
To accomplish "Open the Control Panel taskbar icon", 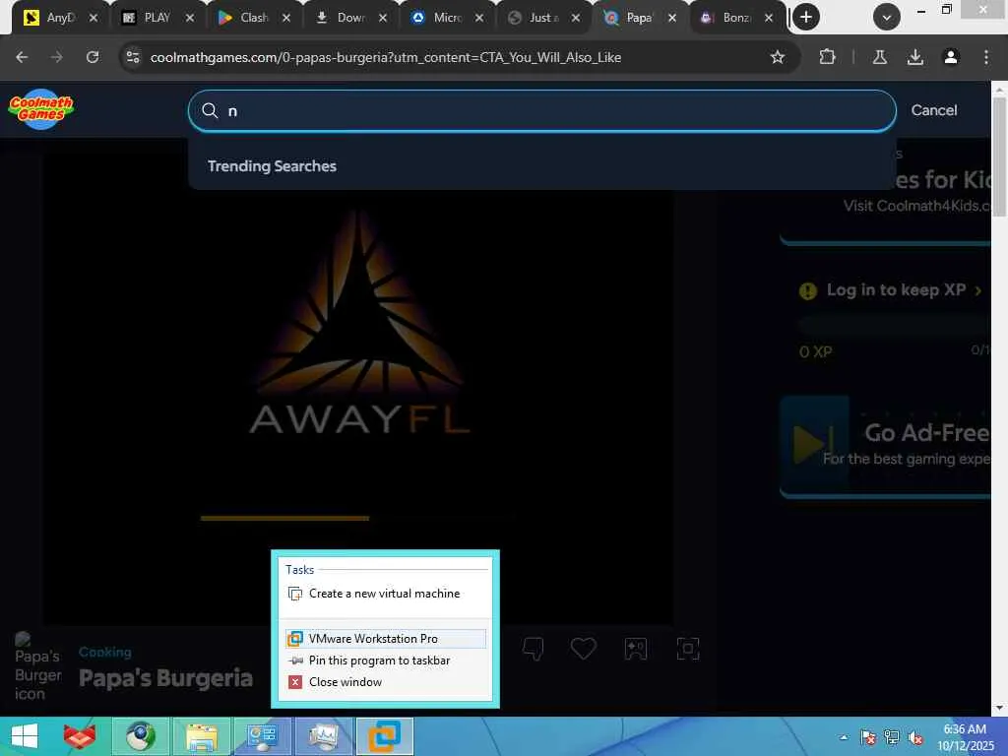I will coord(262,736).
